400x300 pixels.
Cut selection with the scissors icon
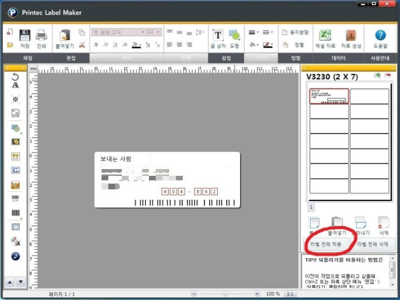[82, 45]
